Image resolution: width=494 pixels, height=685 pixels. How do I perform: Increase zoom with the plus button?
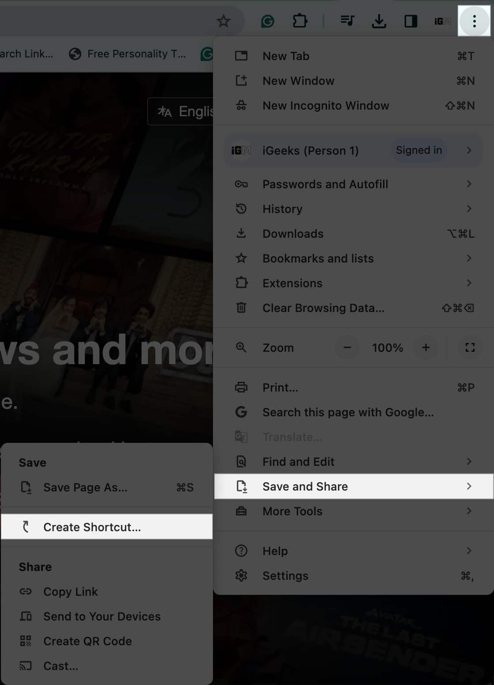click(x=426, y=348)
